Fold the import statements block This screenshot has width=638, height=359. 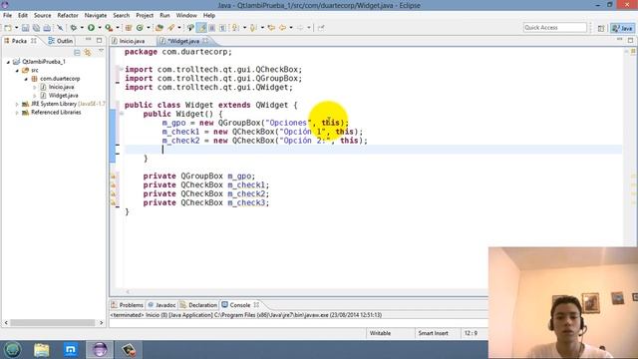click(121, 69)
